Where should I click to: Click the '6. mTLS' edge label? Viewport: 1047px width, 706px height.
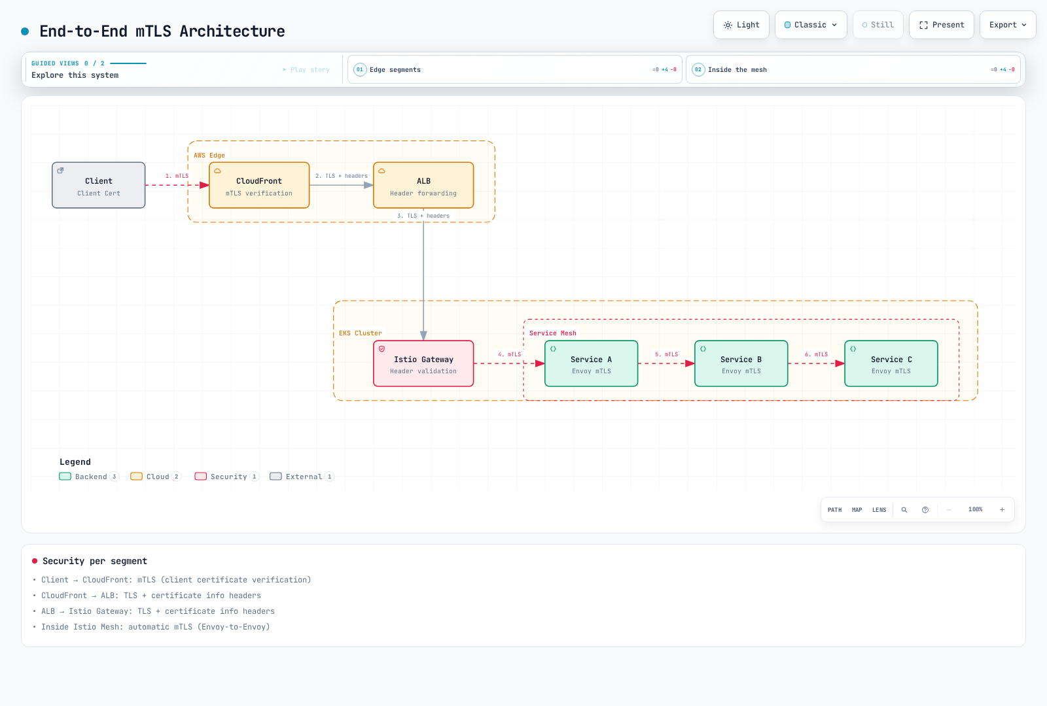817,354
